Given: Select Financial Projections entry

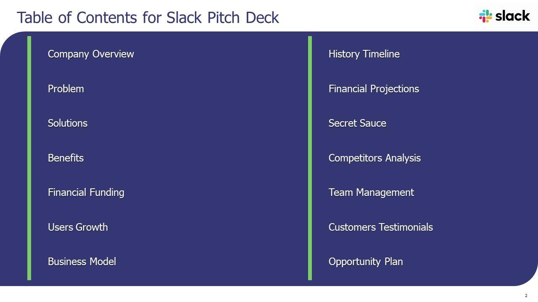Looking at the screenshot, I should point(374,89).
